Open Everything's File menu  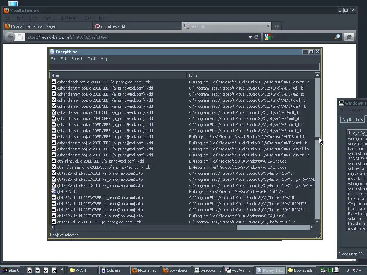[x=53, y=59]
